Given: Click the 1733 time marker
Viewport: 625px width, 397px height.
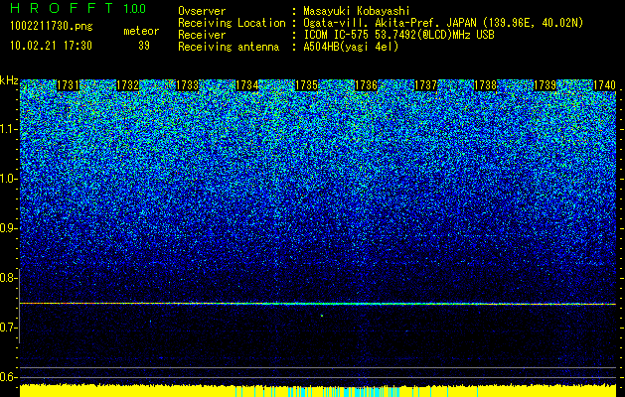Looking at the screenshot, I should click(x=187, y=85).
